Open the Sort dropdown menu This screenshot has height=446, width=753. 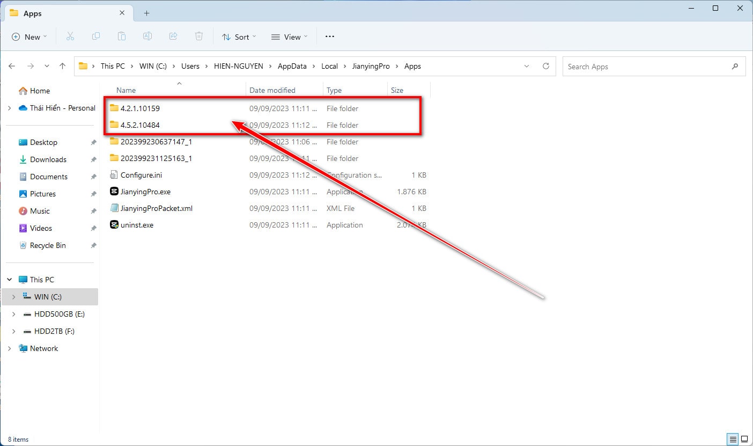pos(239,36)
